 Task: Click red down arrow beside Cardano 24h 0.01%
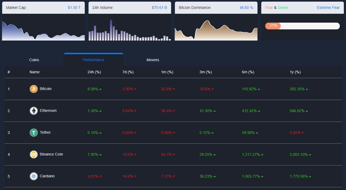pyautogui.click(x=100, y=176)
